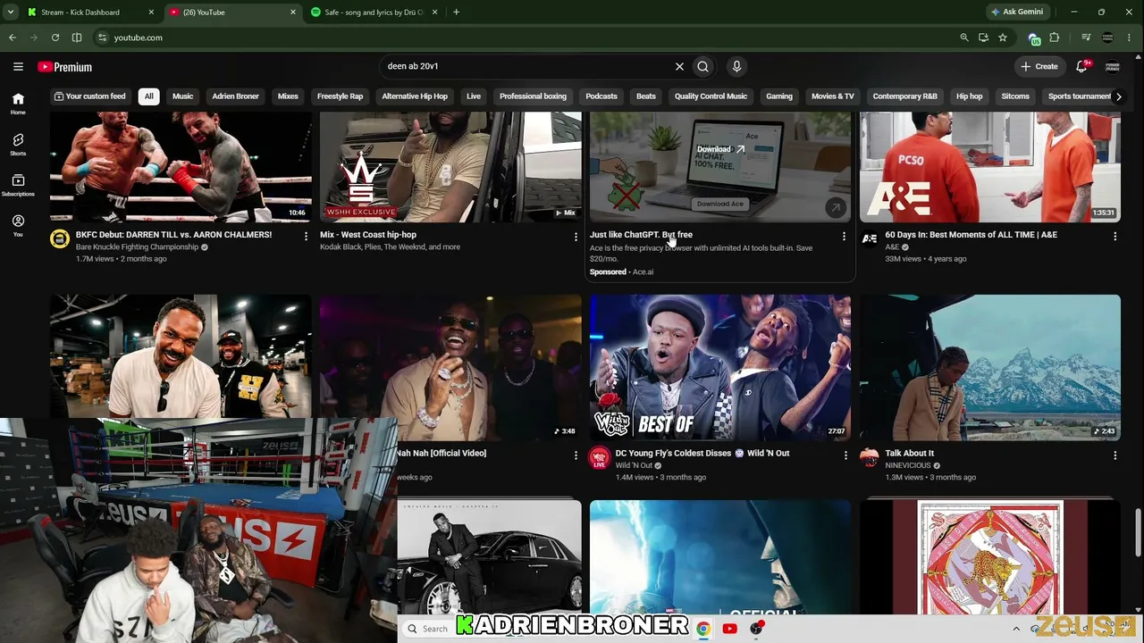This screenshot has width=1144, height=643.
Task: Open the Talk About It video title
Action: tap(909, 453)
